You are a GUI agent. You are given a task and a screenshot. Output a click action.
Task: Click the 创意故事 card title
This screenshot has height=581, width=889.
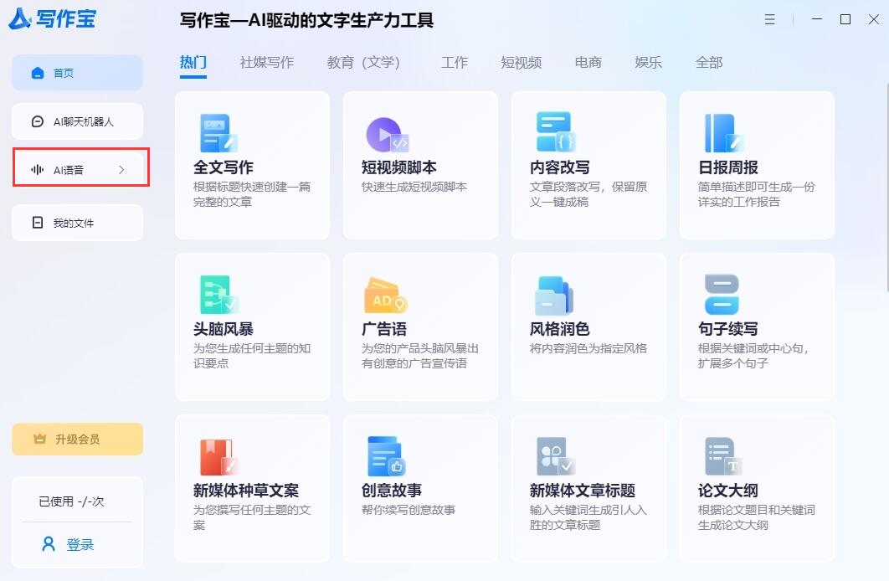pos(392,491)
